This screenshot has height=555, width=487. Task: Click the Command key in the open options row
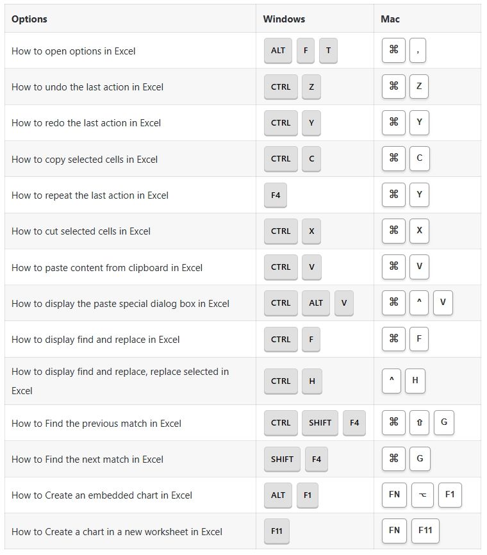coord(393,51)
